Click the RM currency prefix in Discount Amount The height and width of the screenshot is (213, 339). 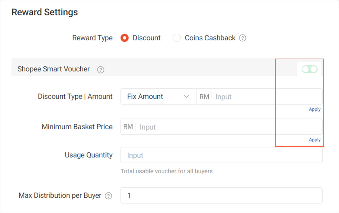[204, 97]
